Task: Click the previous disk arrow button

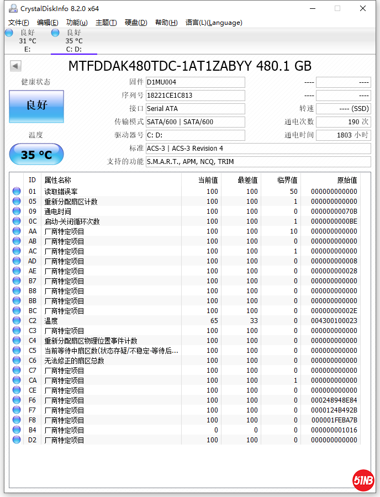Action: [15, 66]
